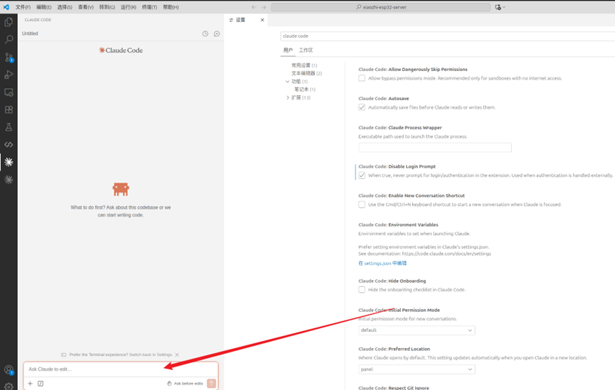Select the 设置 editor tab
The width and height of the screenshot is (615, 390).
[x=241, y=20]
